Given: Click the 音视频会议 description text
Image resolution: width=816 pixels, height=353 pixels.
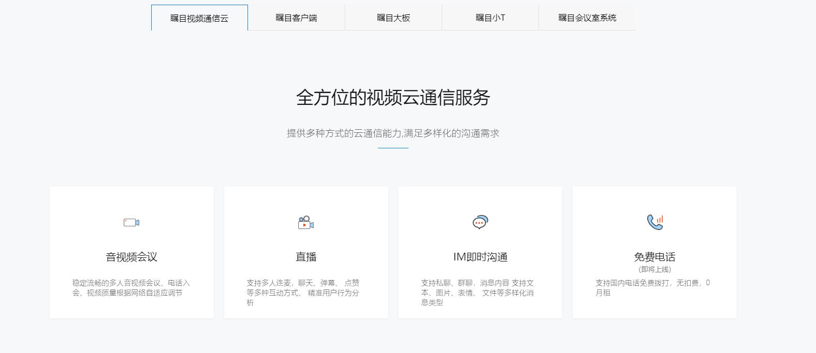Looking at the screenshot, I should pyautogui.click(x=131, y=288).
